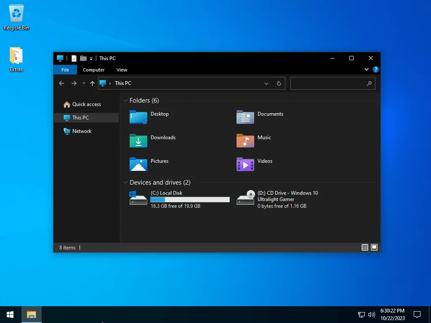Image resolution: width=431 pixels, height=323 pixels.
Task: Go back using the Back arrow
Action: (x=61, y=83)
